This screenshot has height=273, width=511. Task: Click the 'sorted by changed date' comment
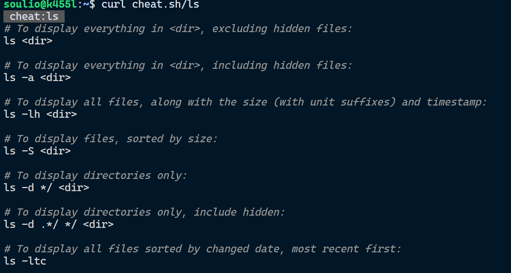click(203, 249)
